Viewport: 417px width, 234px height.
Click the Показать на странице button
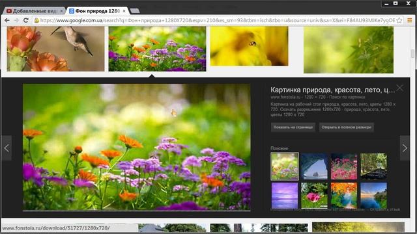[293, 127]
